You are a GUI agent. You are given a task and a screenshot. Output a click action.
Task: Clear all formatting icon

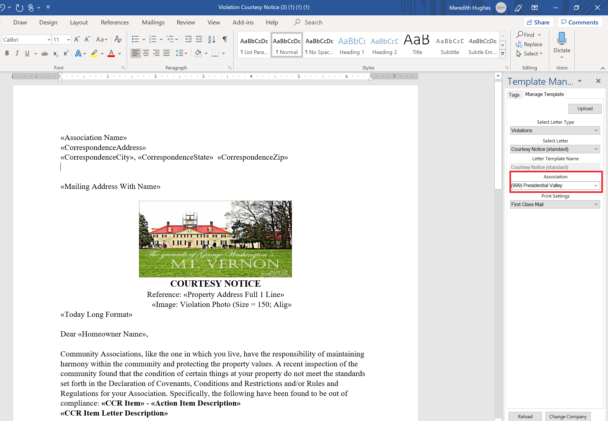(118, 39)
